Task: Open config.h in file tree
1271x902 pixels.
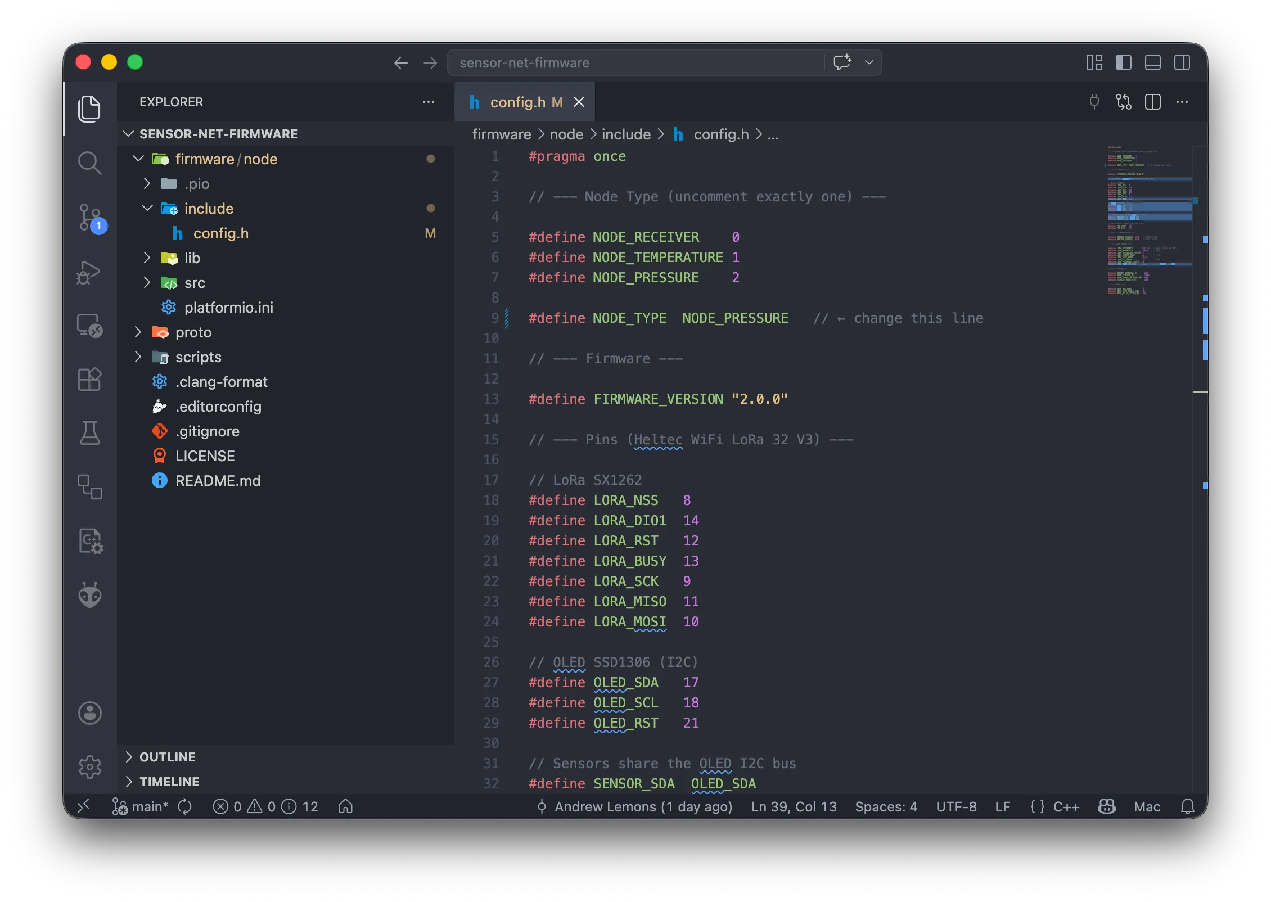Action: click(x=286, y=233)
